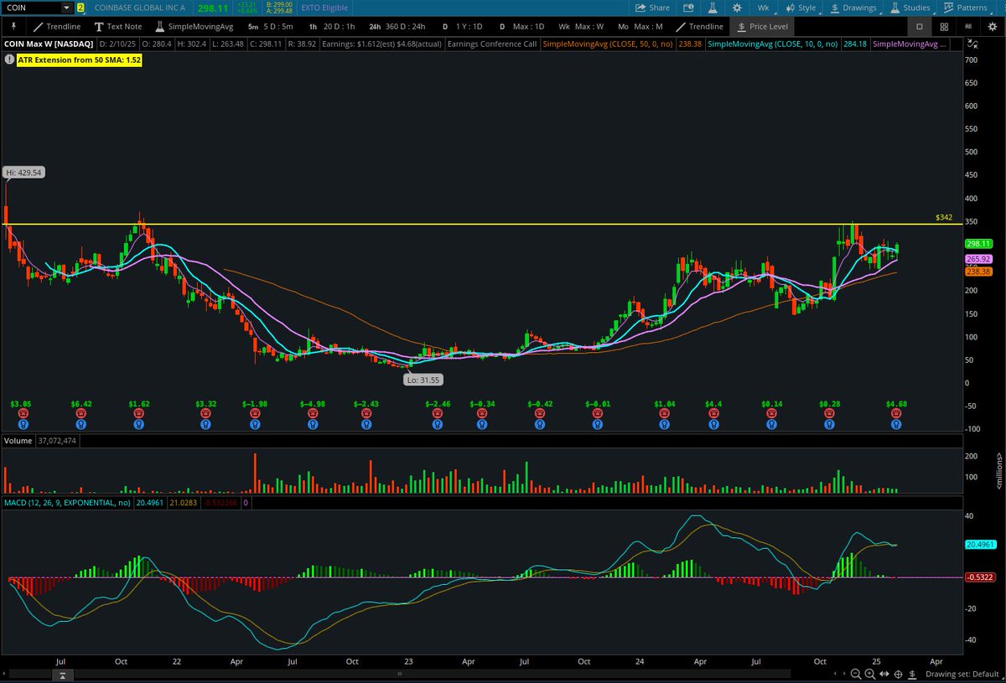
Task: Zoom out the chart with the magnifier minus
Action: point(856,674)
